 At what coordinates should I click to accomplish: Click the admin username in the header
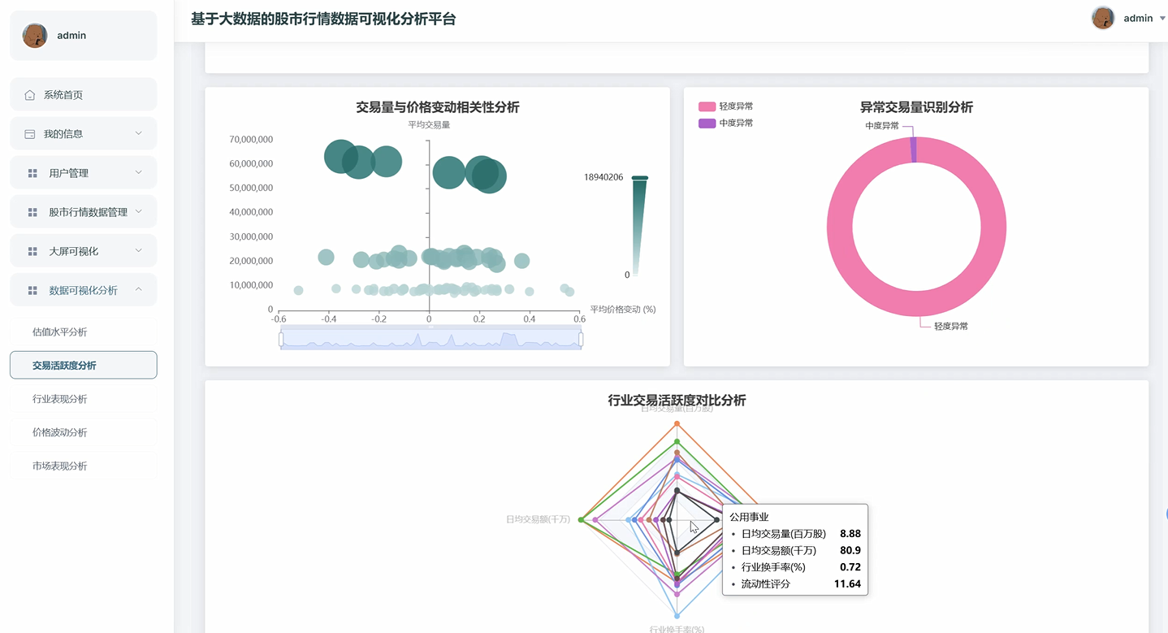pyautogui.click(x=1138, y=18)
